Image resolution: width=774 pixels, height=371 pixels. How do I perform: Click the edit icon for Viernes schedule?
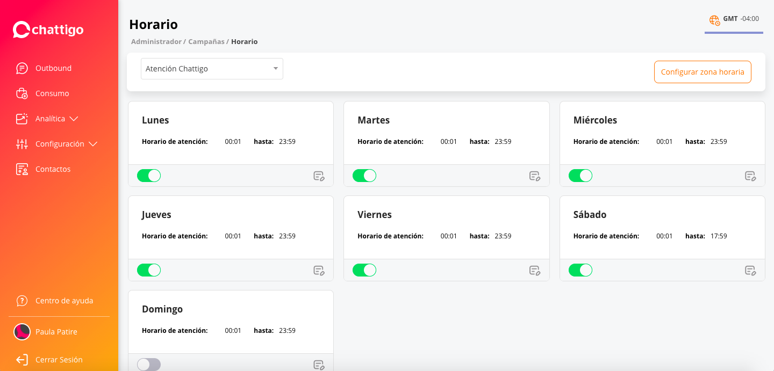(534, 271)
